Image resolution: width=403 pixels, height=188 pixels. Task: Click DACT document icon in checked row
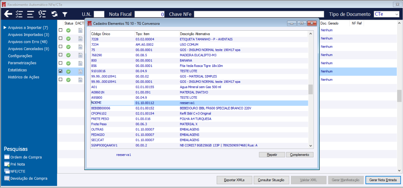[x=80, y=71]
